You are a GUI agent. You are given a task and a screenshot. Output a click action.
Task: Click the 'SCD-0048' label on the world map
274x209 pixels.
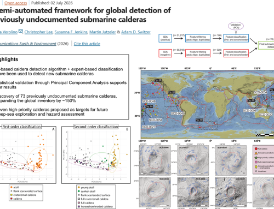click(x=149, y=101)
